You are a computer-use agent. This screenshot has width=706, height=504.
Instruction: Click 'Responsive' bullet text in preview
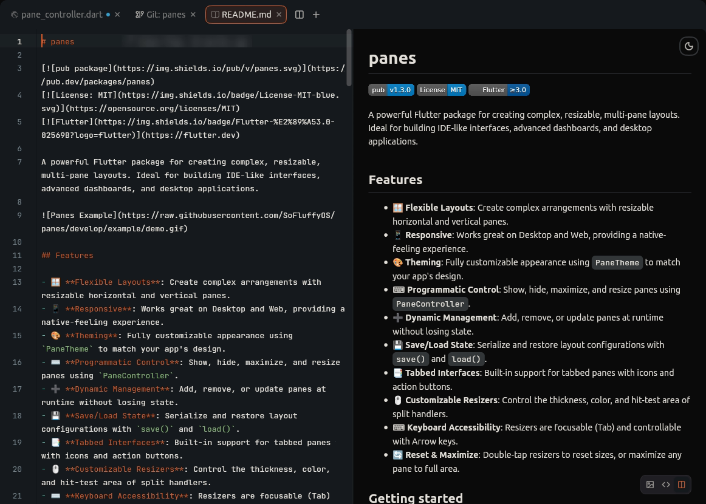(429, 235)
